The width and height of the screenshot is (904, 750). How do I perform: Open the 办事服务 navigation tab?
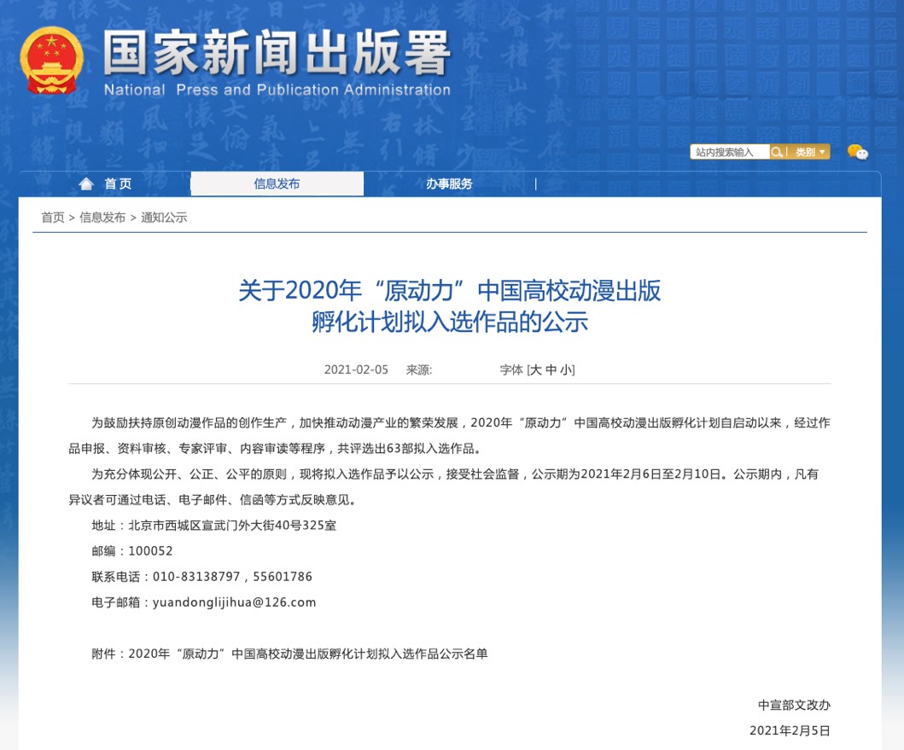coord(449,184)
